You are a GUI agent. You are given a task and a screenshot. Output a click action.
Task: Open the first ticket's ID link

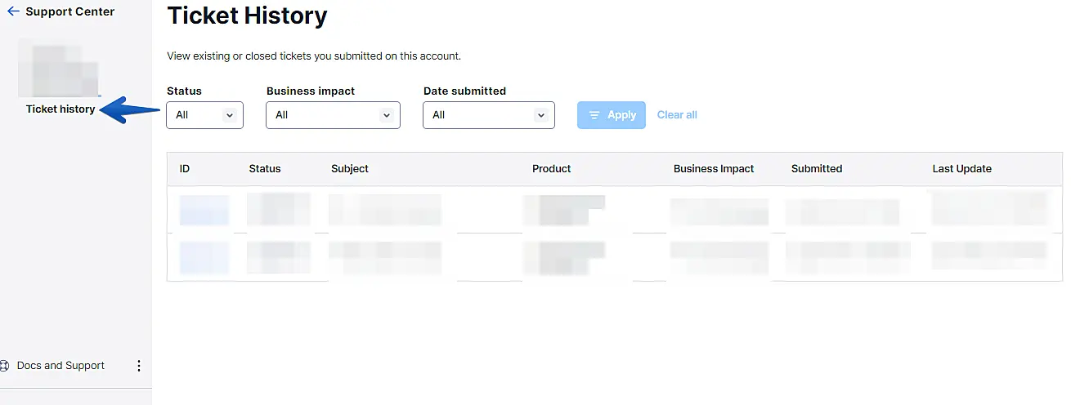pos(204,211)
